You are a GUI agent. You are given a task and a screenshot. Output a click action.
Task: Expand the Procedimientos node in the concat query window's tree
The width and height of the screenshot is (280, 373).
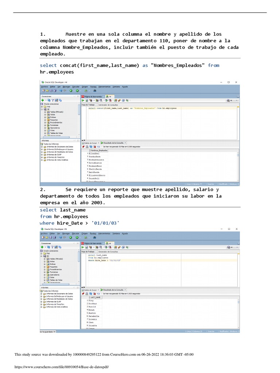tap(45, 122)
